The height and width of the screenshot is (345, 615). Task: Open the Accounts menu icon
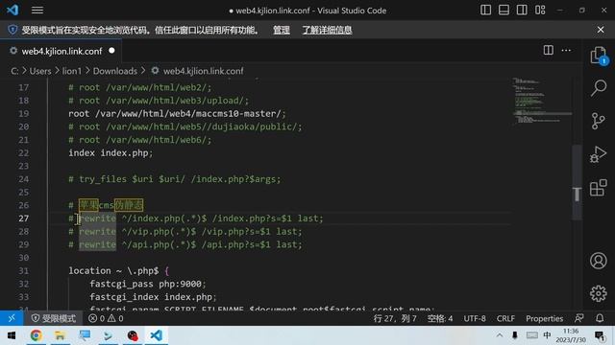[x=599, y=261]
